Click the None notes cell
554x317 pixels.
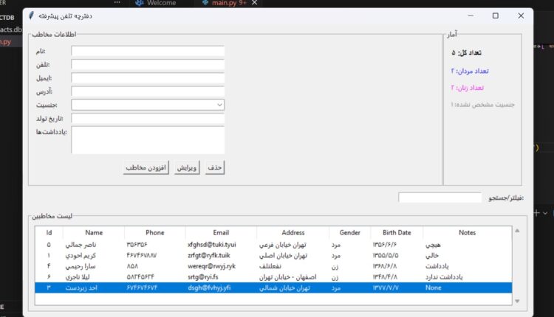[x=433, y=288]
